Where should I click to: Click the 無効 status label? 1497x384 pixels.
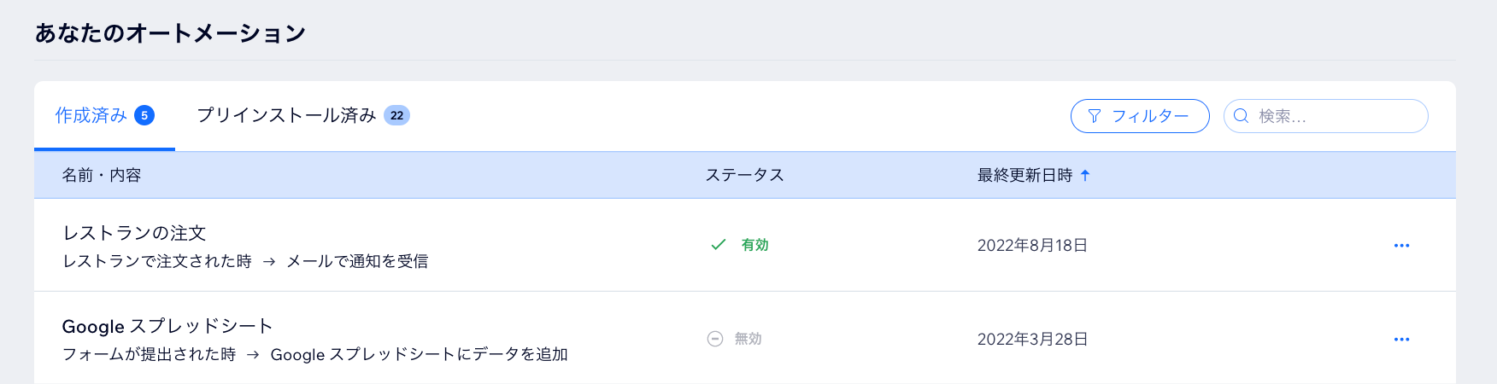point(748,339)
